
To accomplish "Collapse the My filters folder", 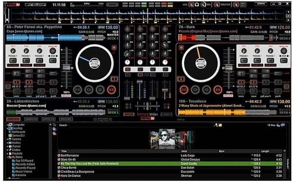I will [x=7, y=157].
